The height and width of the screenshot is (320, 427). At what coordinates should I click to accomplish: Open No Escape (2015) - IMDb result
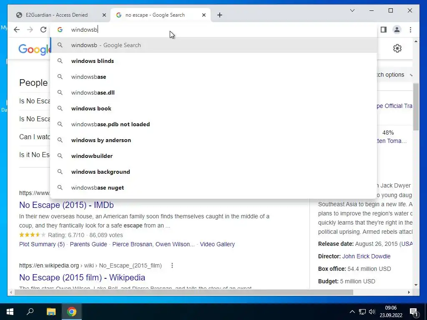click(x=66, y=205)
